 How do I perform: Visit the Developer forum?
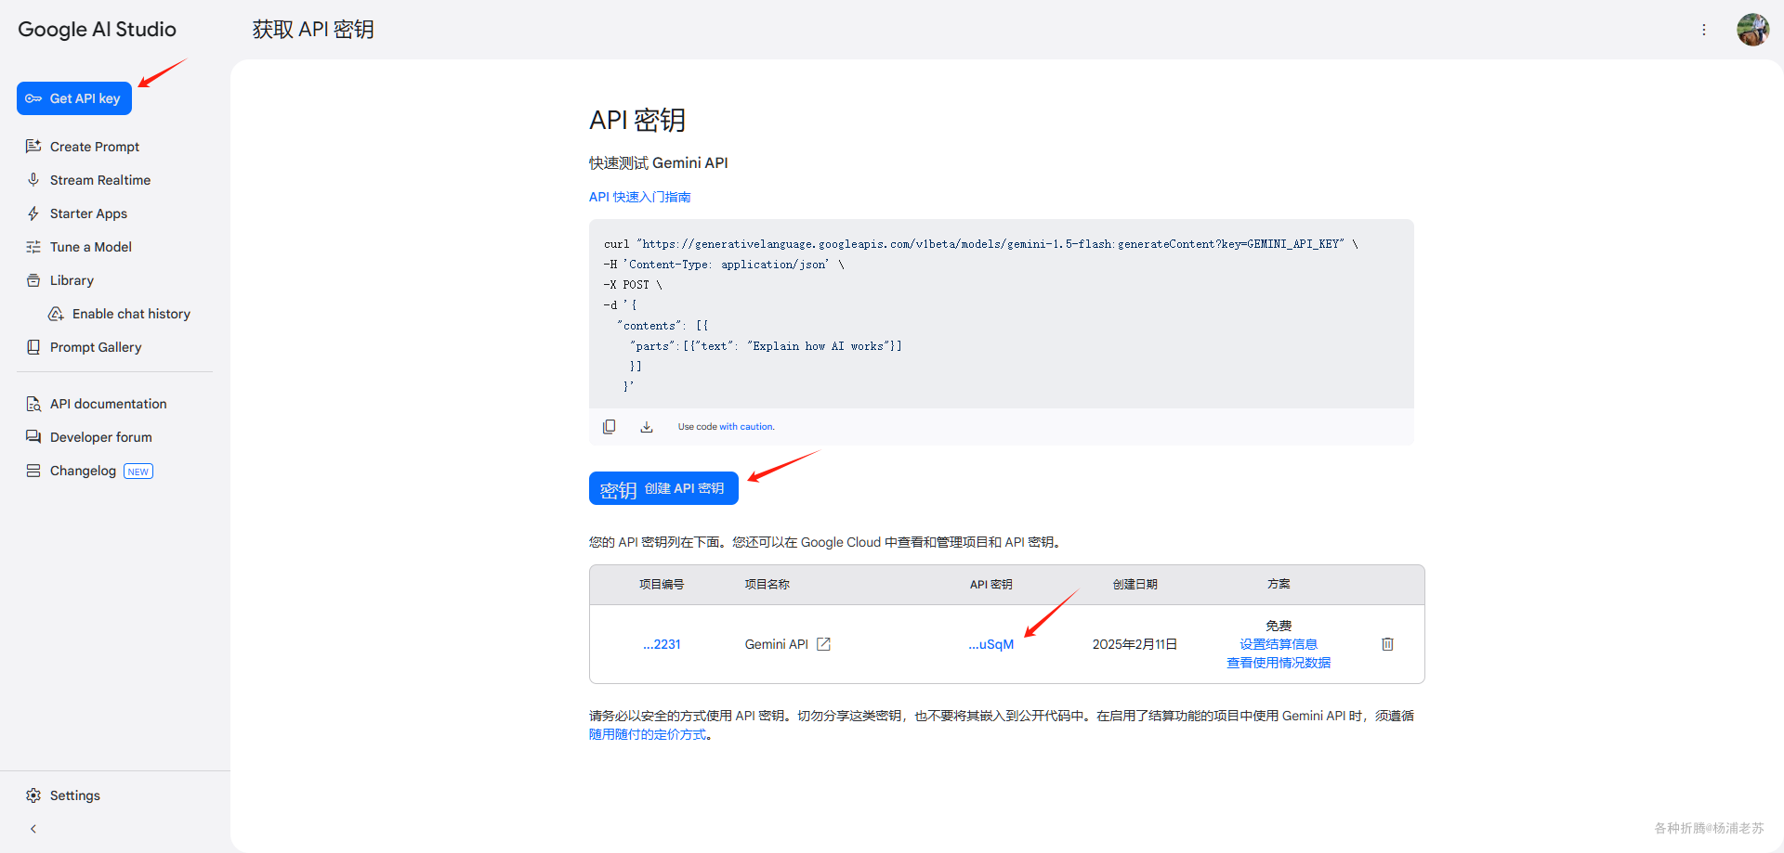click(x=100, y=437)
